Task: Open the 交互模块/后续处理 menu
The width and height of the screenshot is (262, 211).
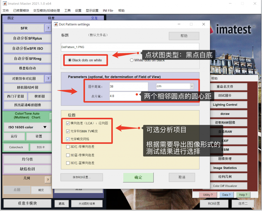Action: click(47, 11)
